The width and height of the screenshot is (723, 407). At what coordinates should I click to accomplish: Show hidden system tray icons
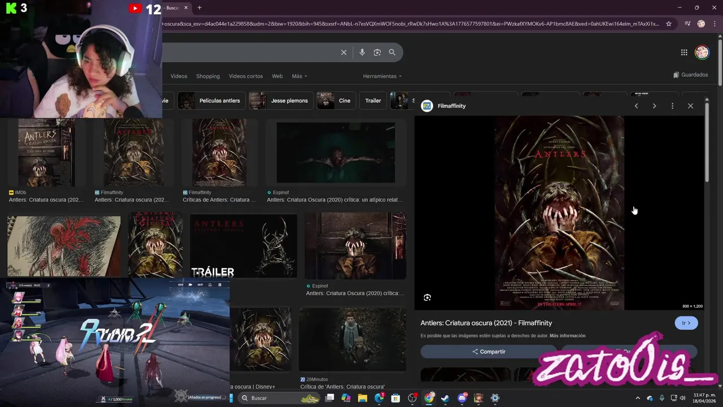[638, 398]
